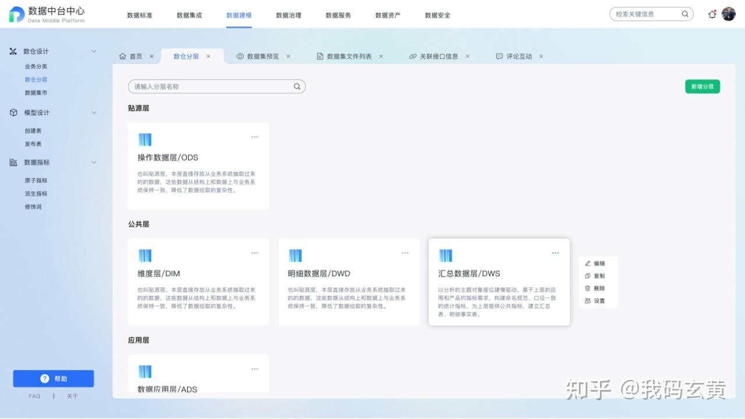Click the blue bars icon on ODS card
Image resolution: width=745 pixels, height=419 pixels.
[x=145, y=140]
